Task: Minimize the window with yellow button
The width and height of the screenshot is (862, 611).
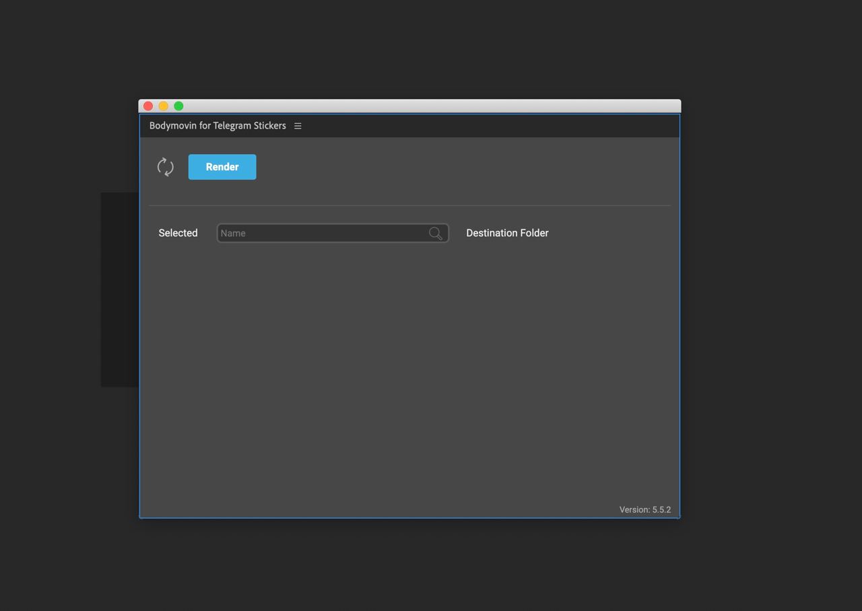Action: tap(164, 106)
